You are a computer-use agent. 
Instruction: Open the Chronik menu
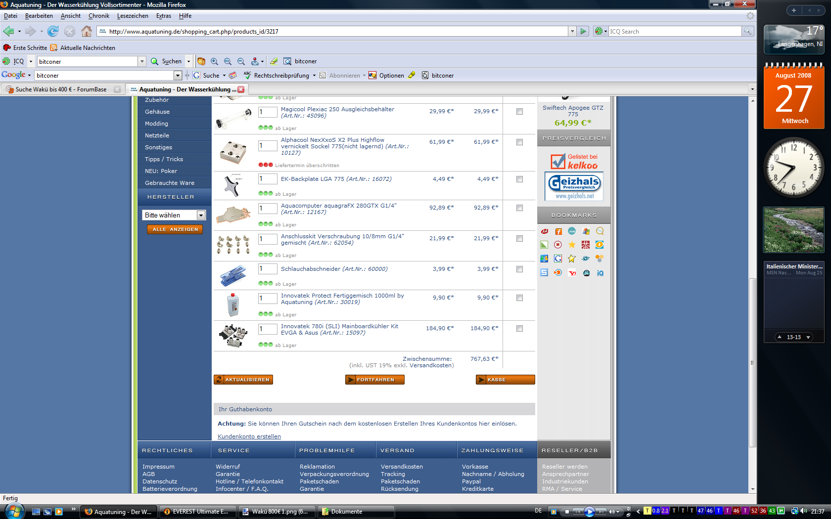[x=99, y=16]
